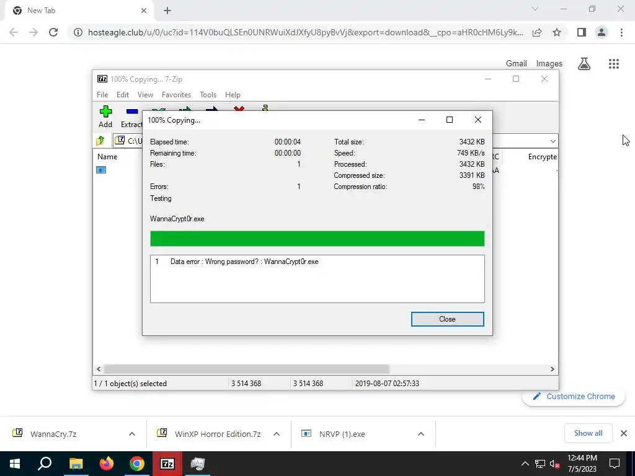The width and height of the screenshot is (635, 476).
Task: Open the tab search chevron in Chrome
Action: pos(535,9)
